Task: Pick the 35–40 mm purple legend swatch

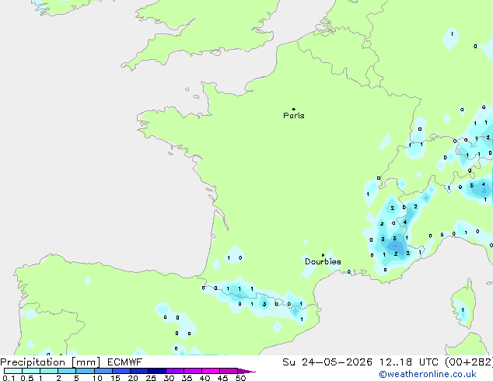Action: pos(193,371)
